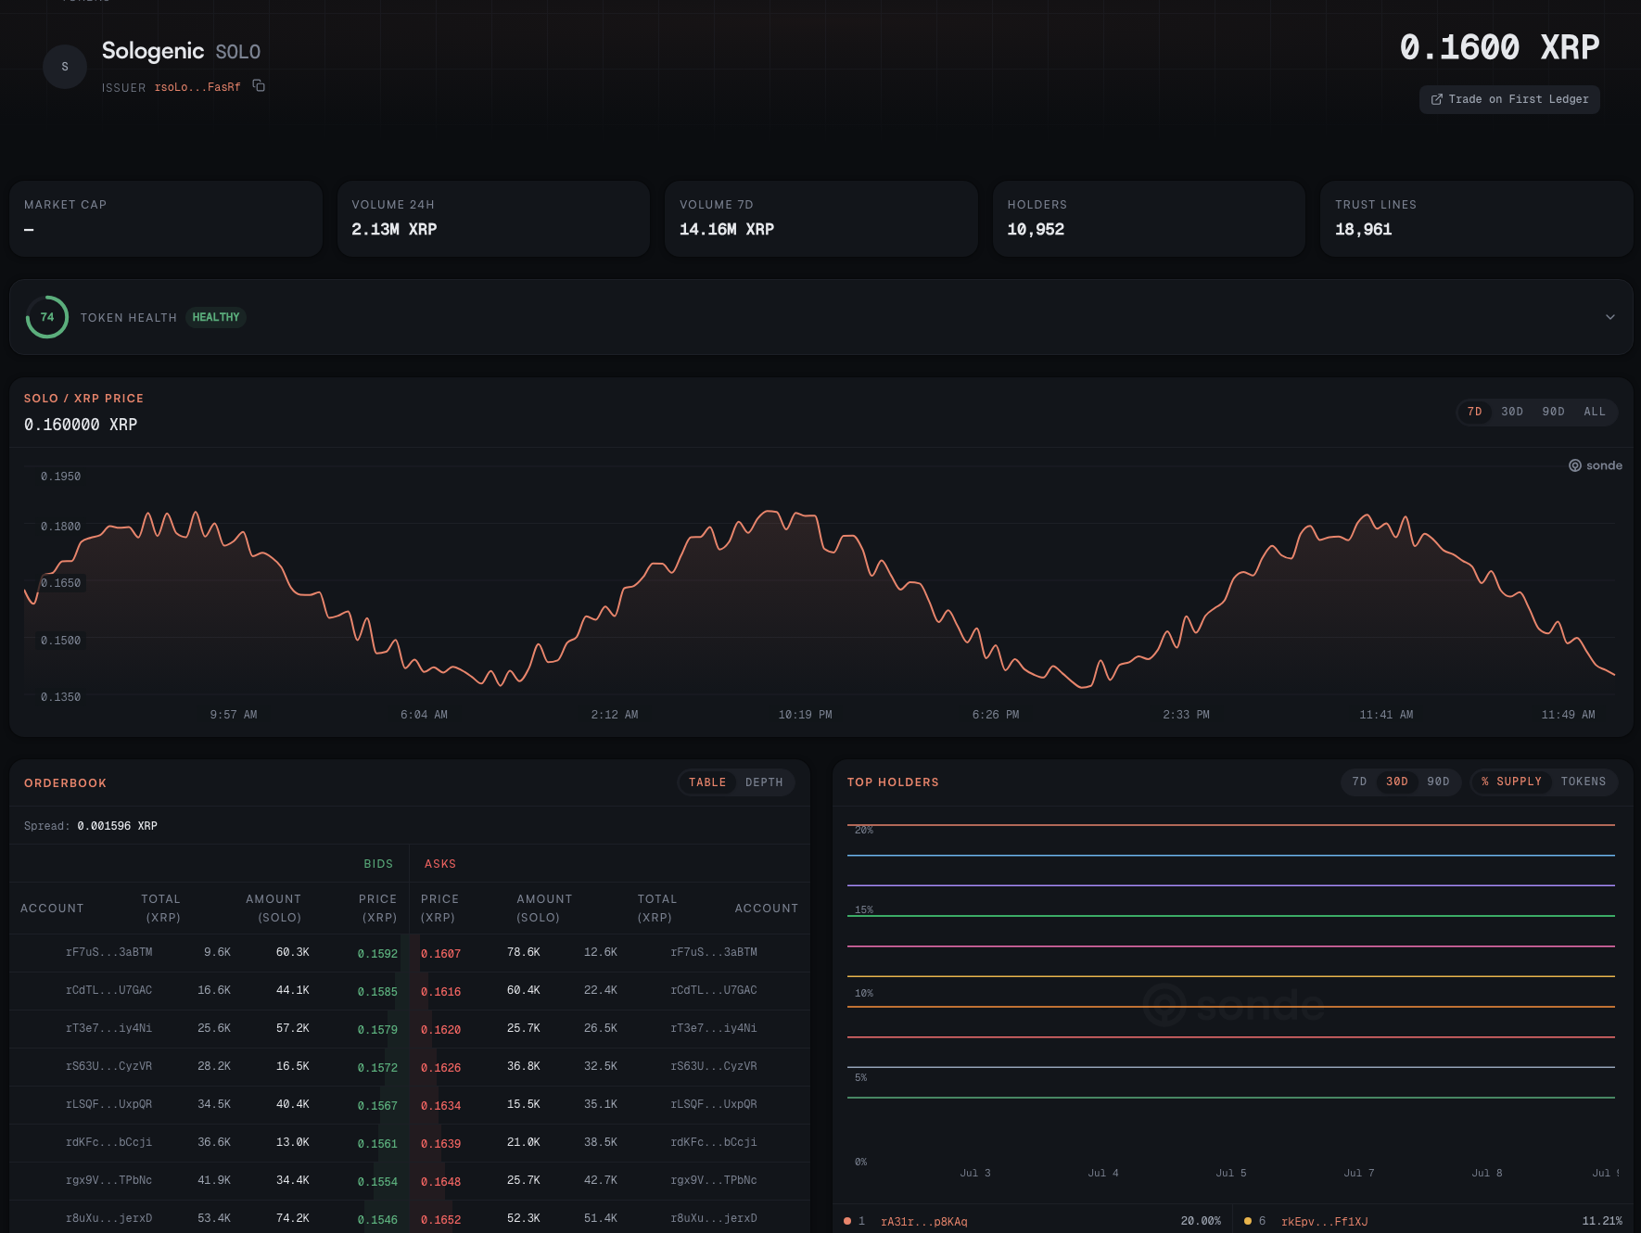
Task: Click the Sologenic token avatar
Action: tap(65, 67)
